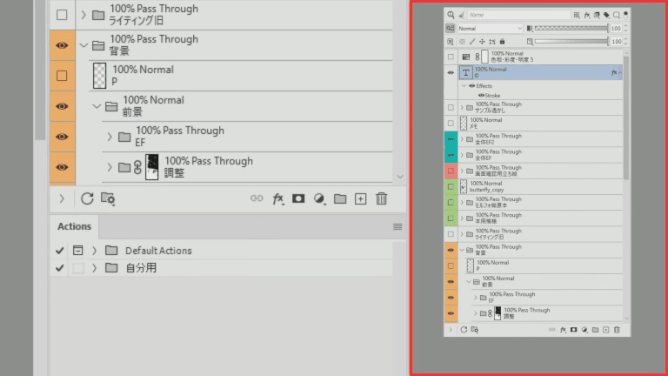Collapse the 前景 group in enlarged panel
The image size is (668, 376).
[97, 106]
